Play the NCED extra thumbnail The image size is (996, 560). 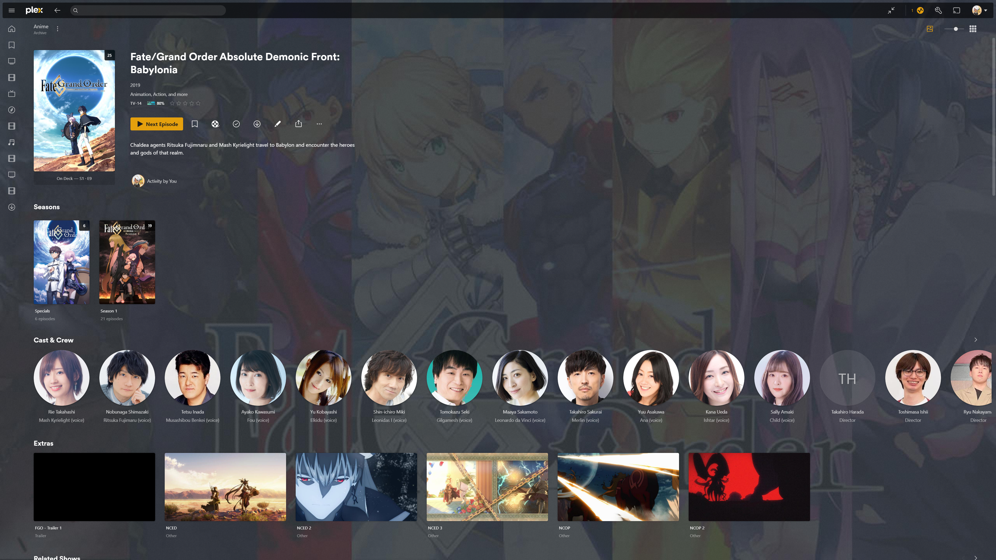[225, 487]
